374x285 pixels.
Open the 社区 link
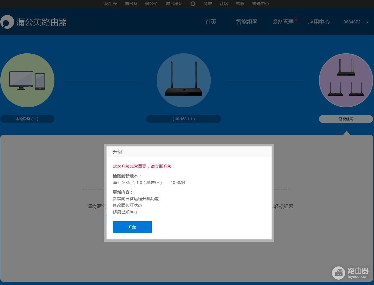pos(224,4)
